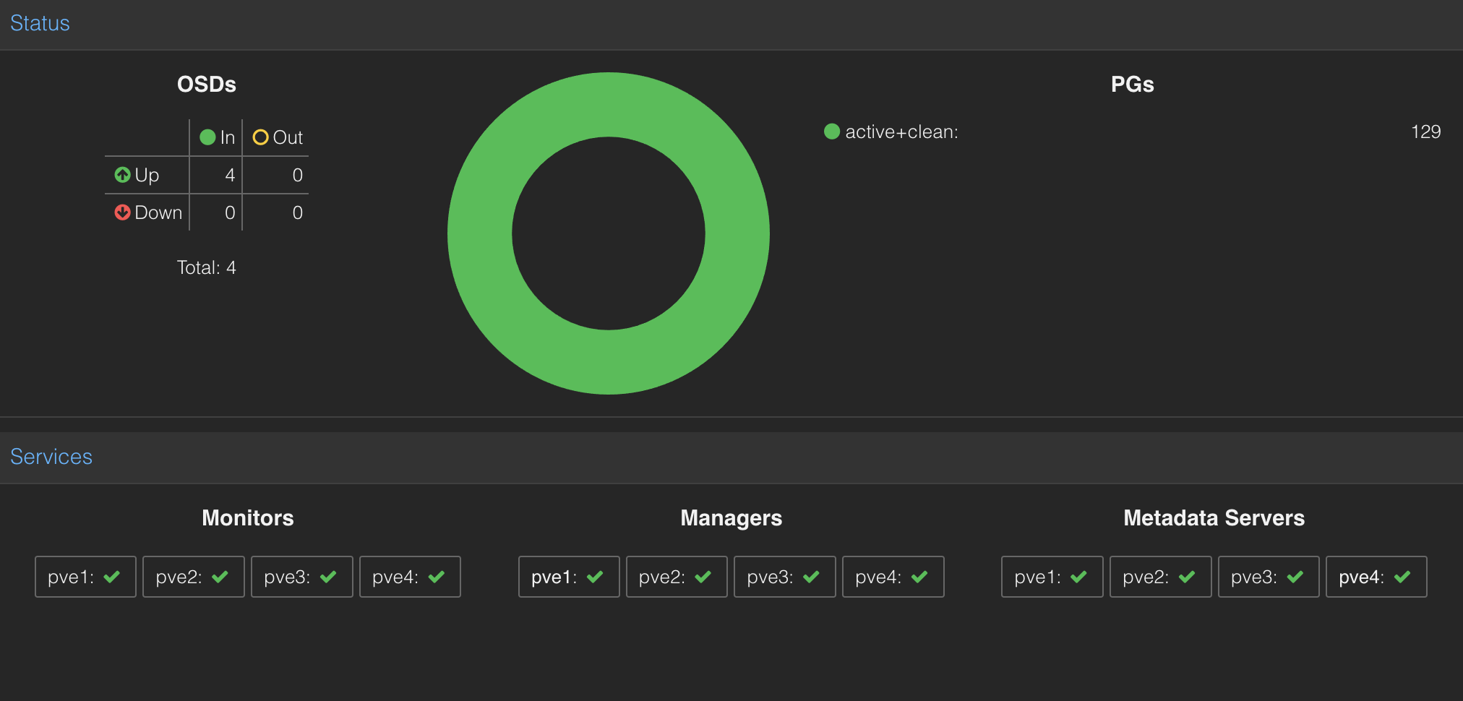This screenshot has height=701, width=1463.
Task: Click the active+clean label
Action: point(901,132)
